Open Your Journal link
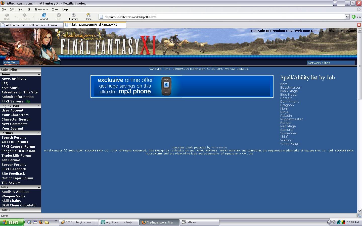The width and height of the screenshot is (362, 226). pyautogui.click(x=12, y=129)
